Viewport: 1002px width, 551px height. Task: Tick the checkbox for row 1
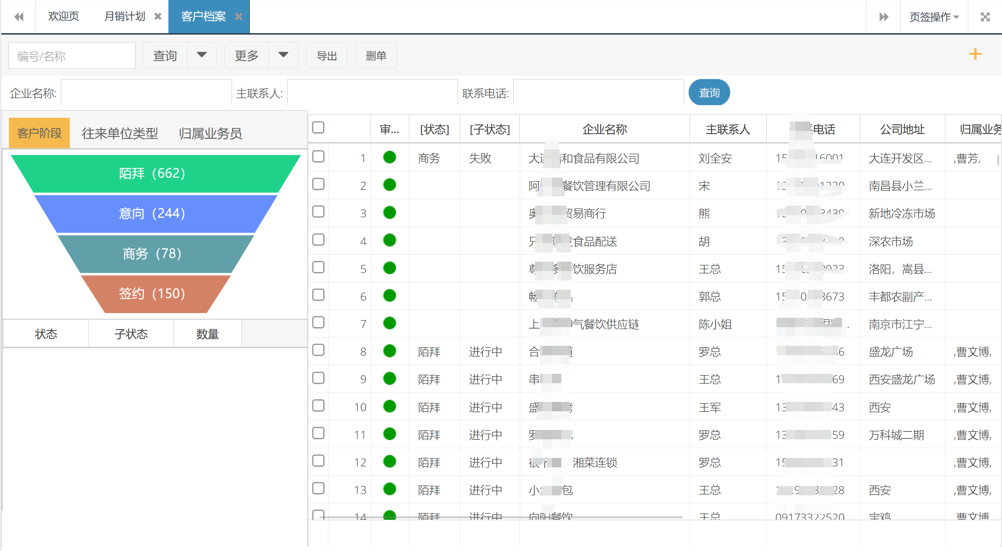click(319, 157)
